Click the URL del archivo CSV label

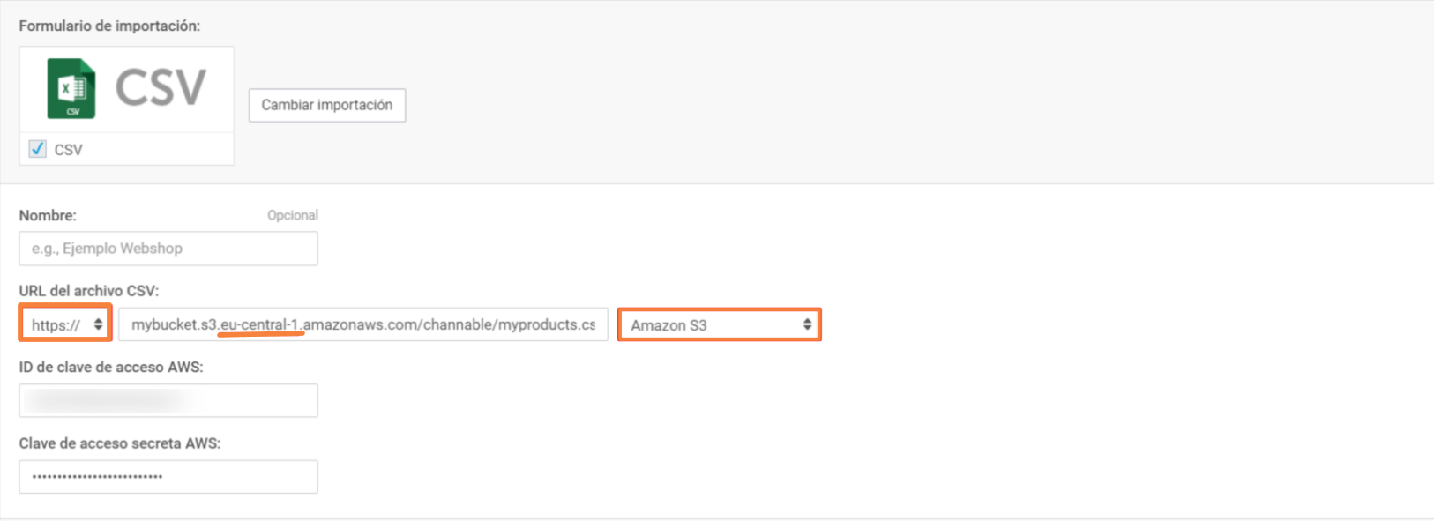89,291
